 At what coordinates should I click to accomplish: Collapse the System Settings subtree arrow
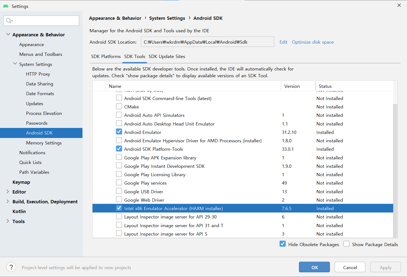[15, 64]
